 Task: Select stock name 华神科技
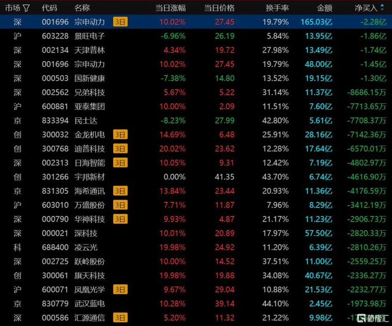pyautogui.click(x=90, y=219)
